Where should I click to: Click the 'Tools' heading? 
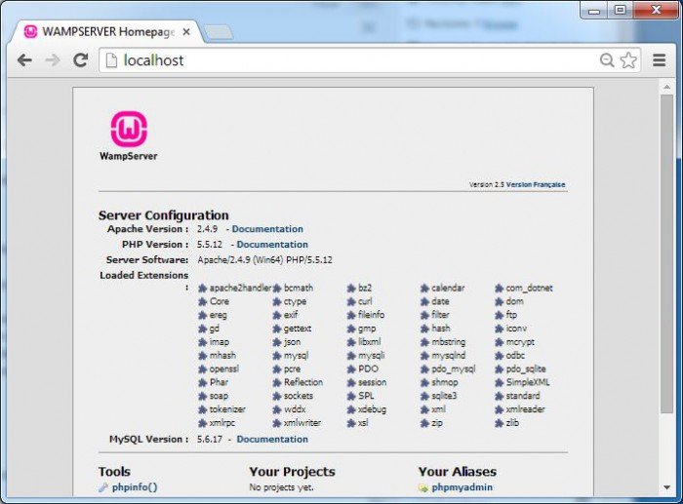click(x=114, y=472)
